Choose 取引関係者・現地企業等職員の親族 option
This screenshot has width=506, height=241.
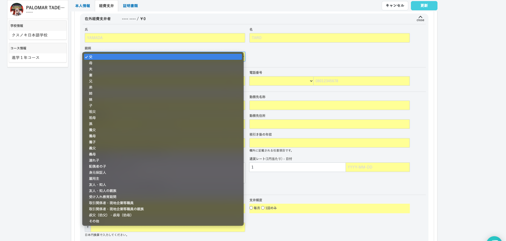[163, 209]
